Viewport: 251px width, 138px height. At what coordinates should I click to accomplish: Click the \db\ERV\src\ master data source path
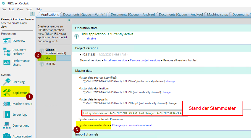[110, 81]
